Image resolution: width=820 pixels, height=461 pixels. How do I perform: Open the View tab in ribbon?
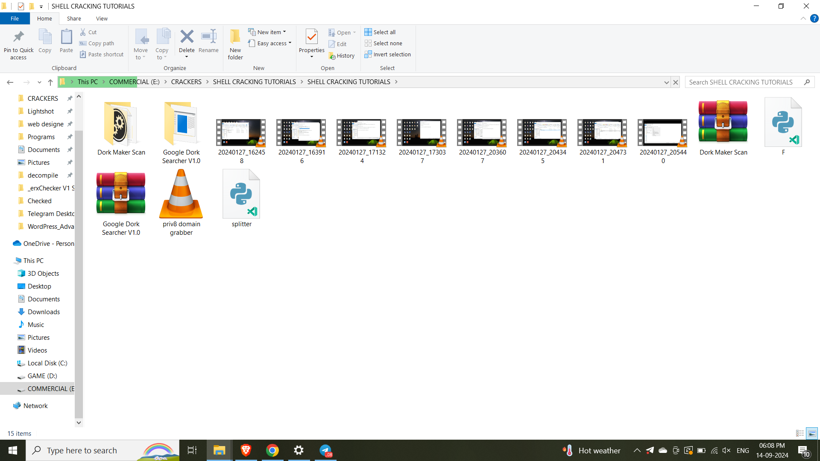pos(101,19)
